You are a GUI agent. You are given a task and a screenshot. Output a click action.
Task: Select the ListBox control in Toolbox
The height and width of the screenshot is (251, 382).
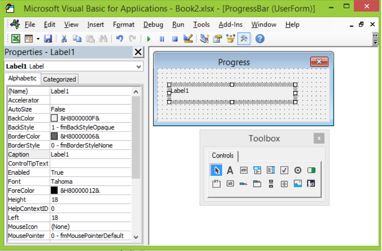pyautogui.click(x=271, y=170)
